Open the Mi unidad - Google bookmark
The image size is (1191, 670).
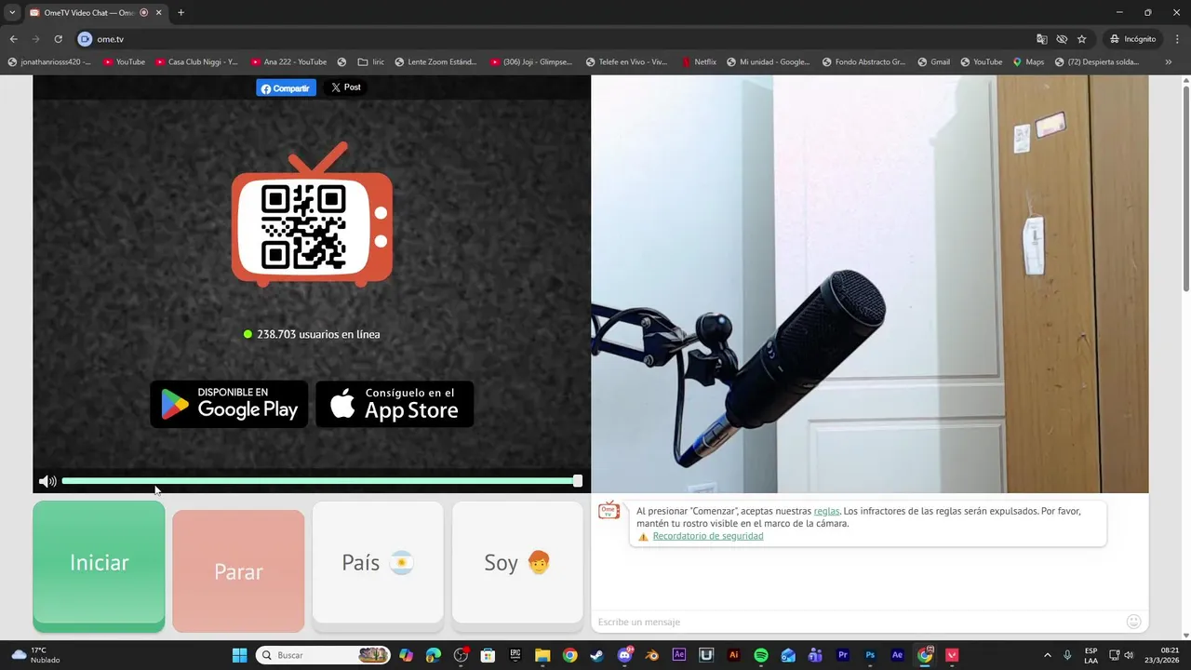pyautogui.click(x=768, y=62)
